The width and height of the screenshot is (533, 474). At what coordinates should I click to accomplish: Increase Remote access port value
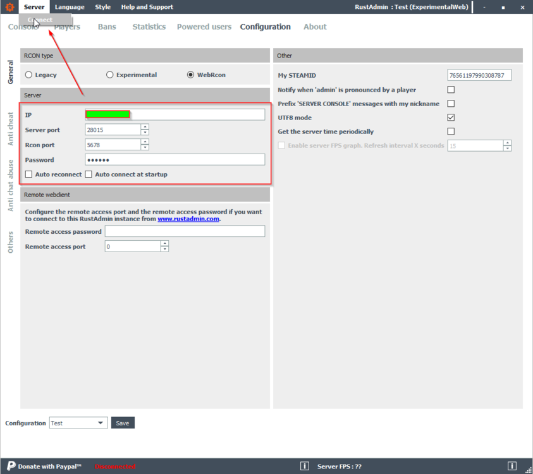coord(164,243)
